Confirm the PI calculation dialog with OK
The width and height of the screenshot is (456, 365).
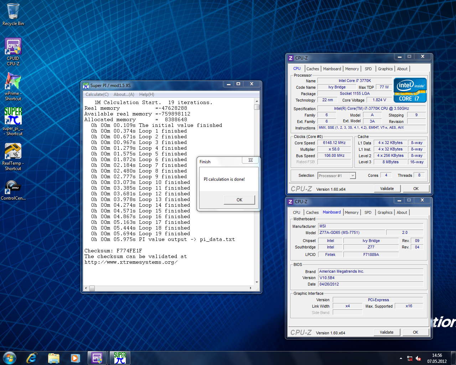[x=239, y=200]
